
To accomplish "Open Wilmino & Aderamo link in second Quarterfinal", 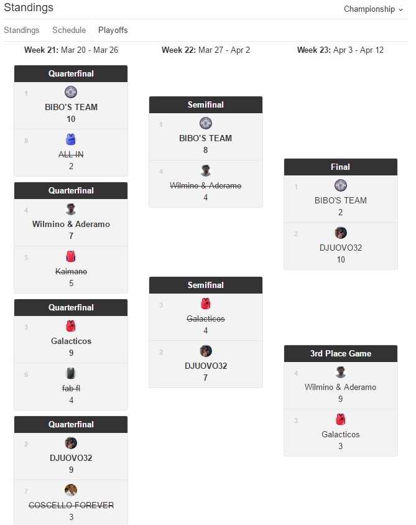I will pos(71,224).
